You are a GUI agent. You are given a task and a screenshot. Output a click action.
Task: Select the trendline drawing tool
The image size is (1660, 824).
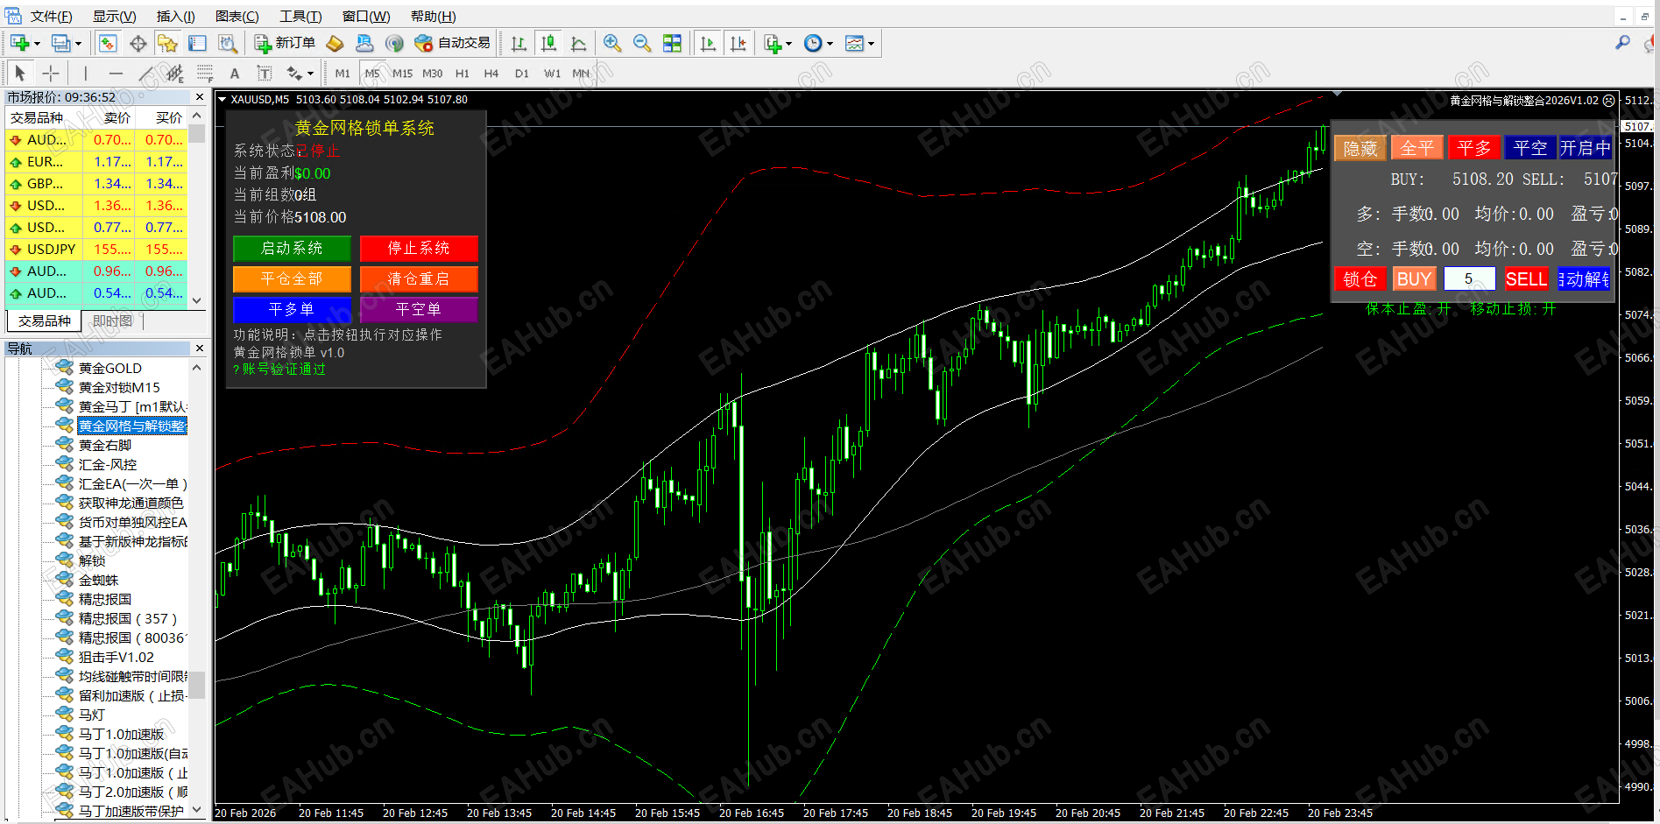(x=145, y=74)
